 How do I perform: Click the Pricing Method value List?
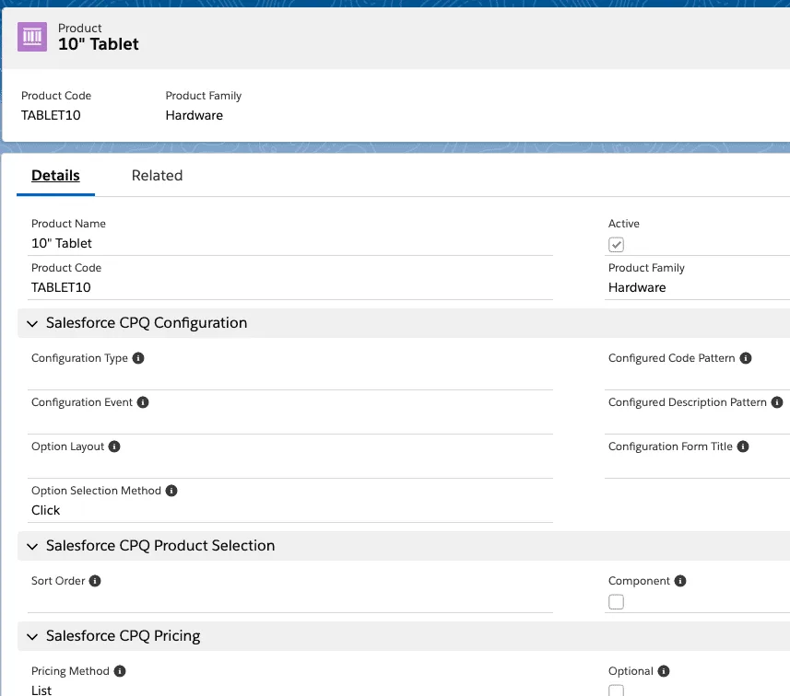(x=41, y=690)
